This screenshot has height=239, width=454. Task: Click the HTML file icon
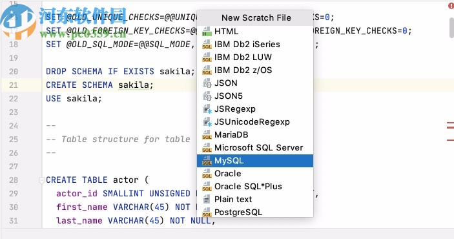(207, 31)
